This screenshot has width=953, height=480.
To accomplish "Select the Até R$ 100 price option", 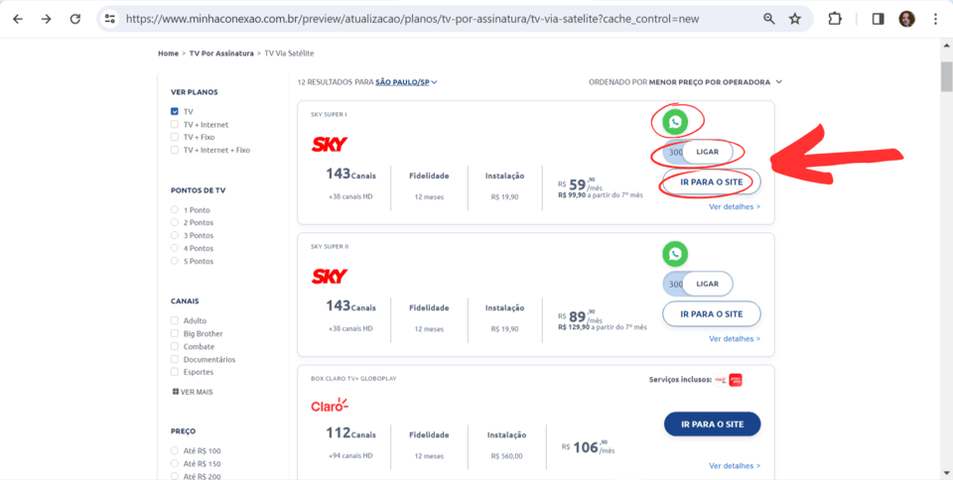I will point(175,451).
